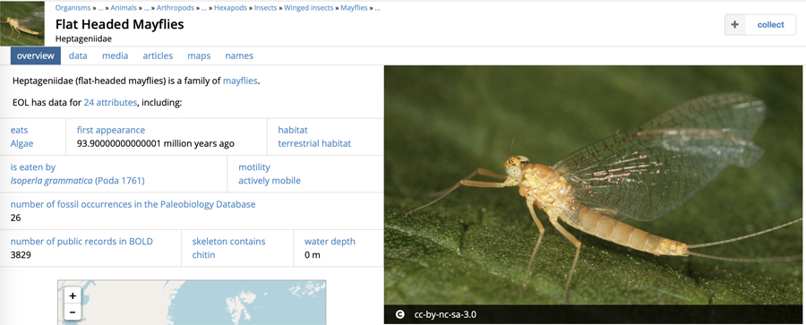Navigate to the Insects breadcrumb
This screenshot has height=325, width=806.
pos(265,8)
